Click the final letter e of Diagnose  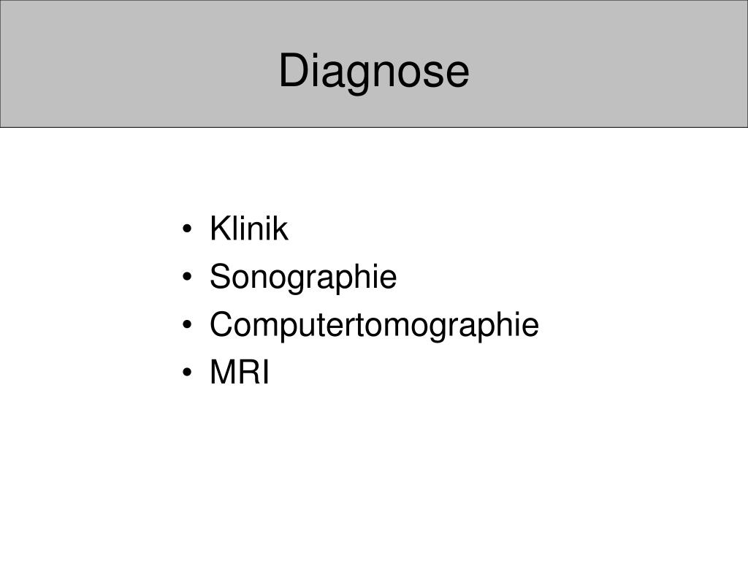coord(458,75)
